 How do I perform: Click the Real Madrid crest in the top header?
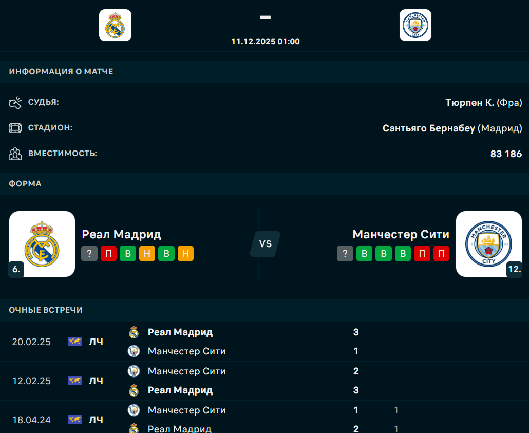pos(115,25)
